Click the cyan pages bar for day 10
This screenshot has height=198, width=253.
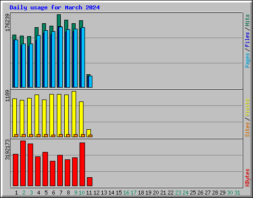point(83,57)
